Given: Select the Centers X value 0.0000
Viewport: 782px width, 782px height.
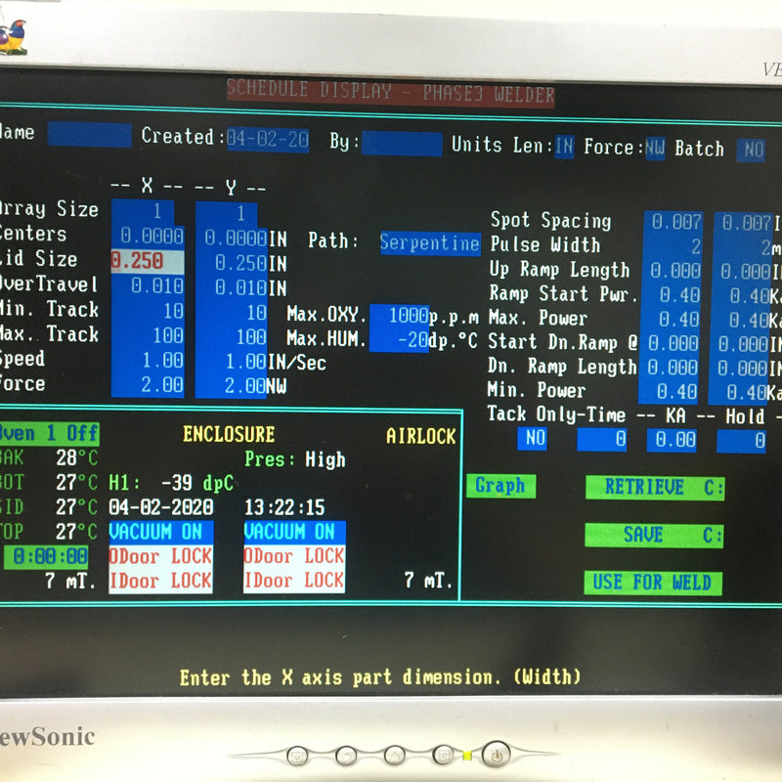Looking at the screenshot, I should click(x=149, y=236).
